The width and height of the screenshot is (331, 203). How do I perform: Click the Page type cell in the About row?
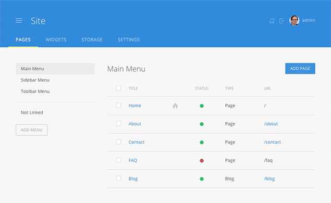230,124
